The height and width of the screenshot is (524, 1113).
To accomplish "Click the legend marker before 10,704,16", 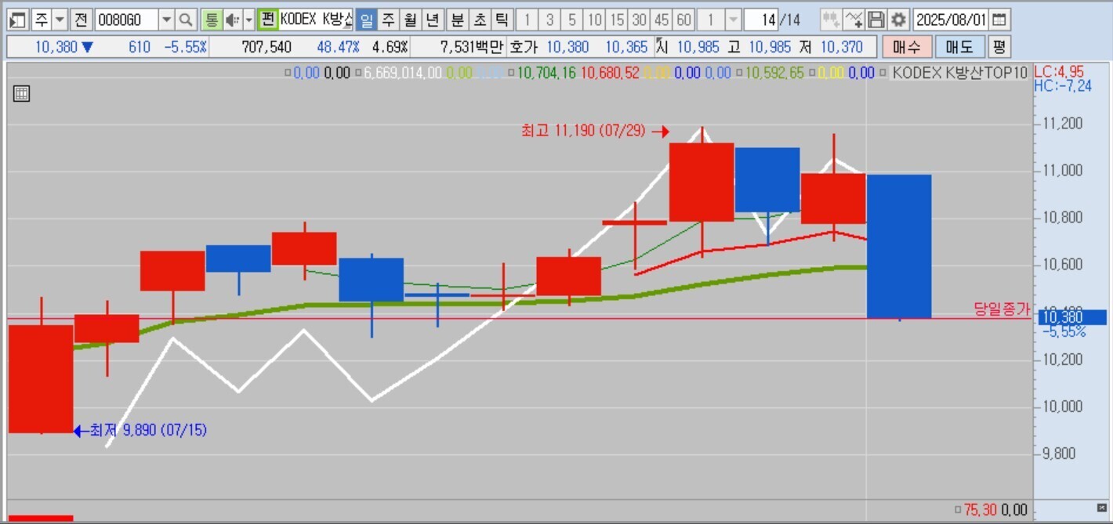I will coord(511,74).
